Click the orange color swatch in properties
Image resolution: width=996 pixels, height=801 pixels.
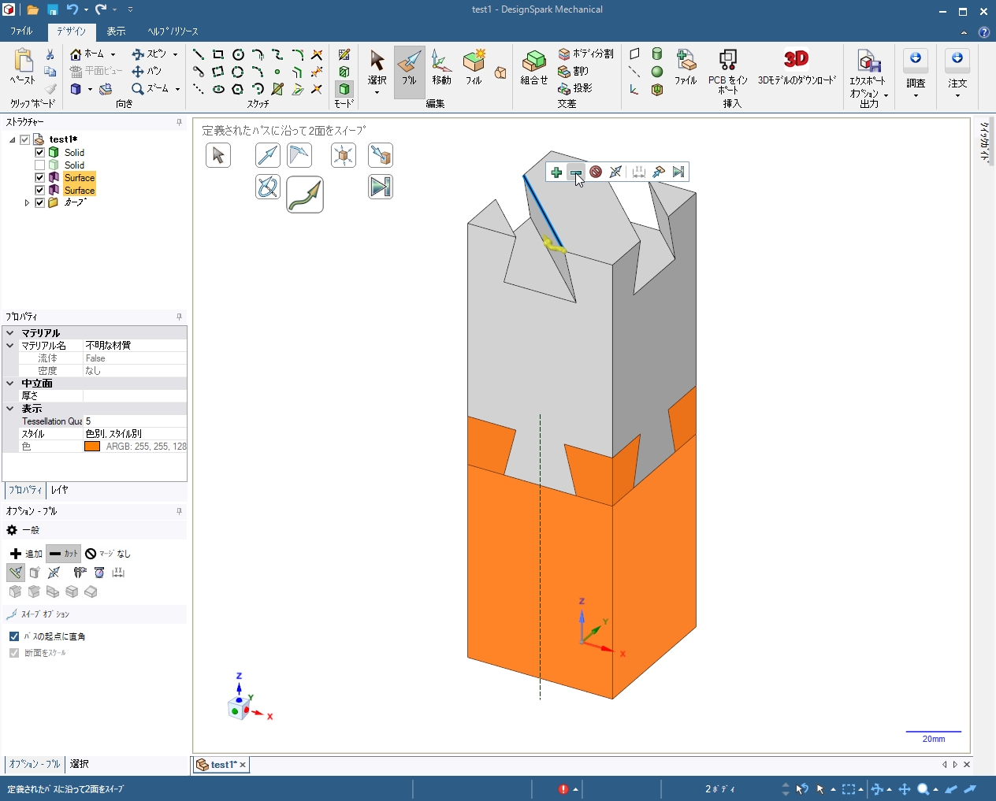pos(92,447)
